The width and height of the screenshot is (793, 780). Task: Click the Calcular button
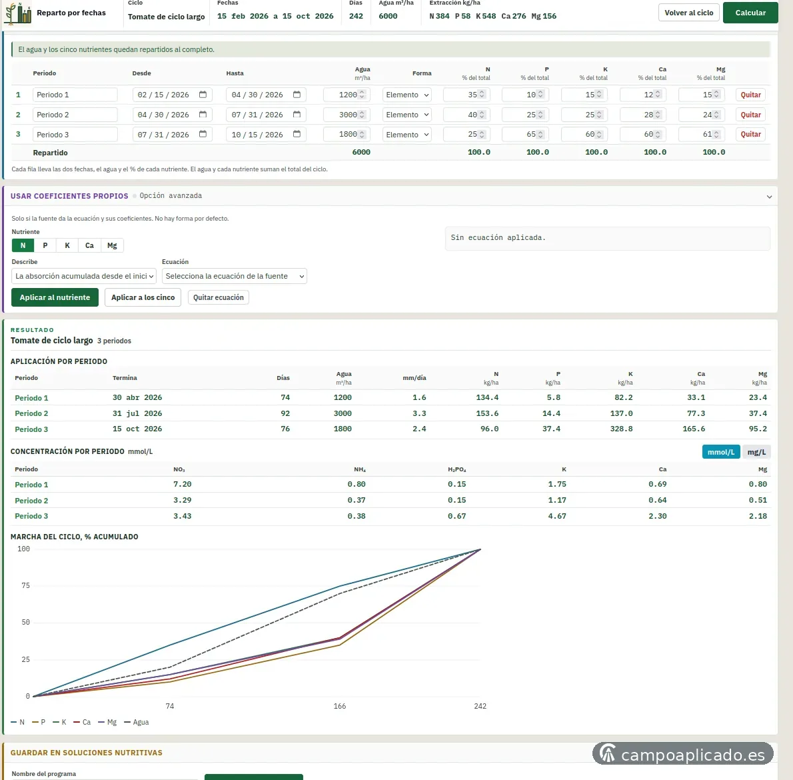[750, 13]
